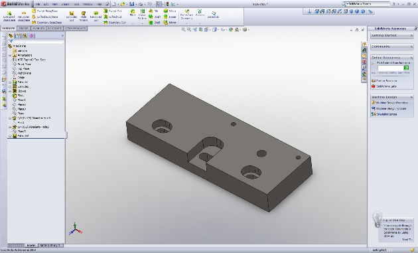
Task: Select the Shell feature
Action: [x=154, y=23]
